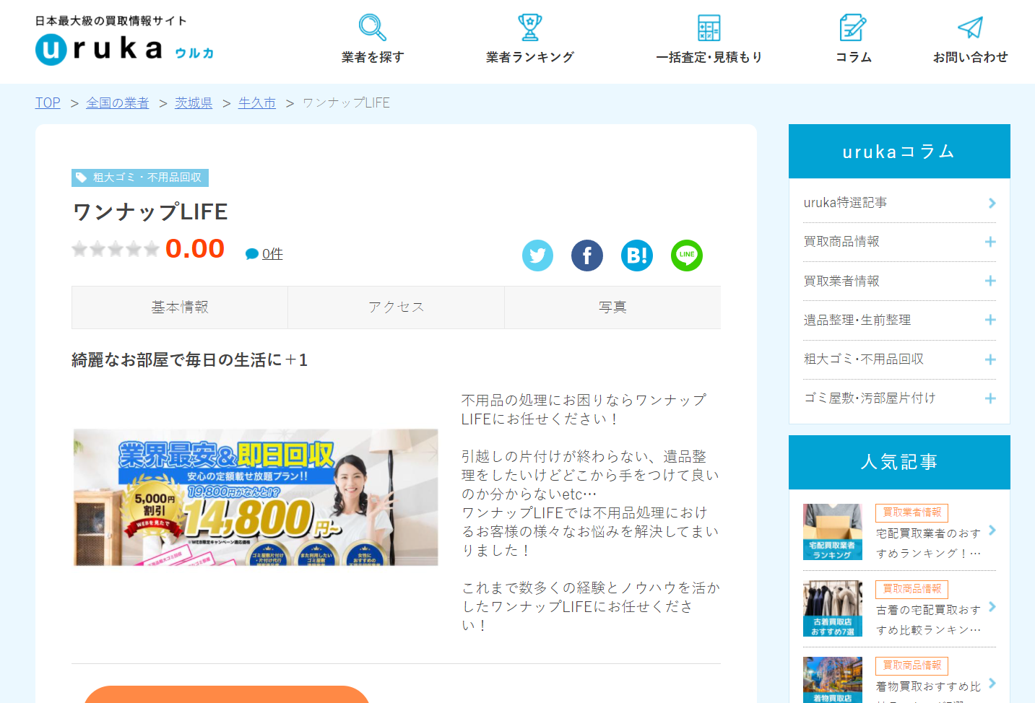Screen dimensions: 1035x703
Task: Share this page via LINE
Action: click(x=687, y=256)
